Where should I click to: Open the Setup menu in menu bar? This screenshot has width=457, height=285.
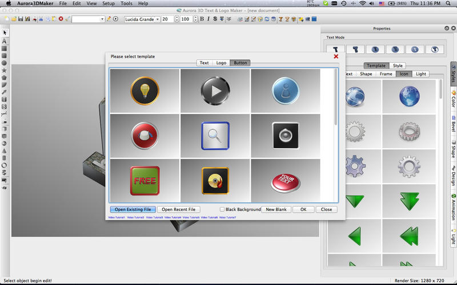click(x=108, y=3)
